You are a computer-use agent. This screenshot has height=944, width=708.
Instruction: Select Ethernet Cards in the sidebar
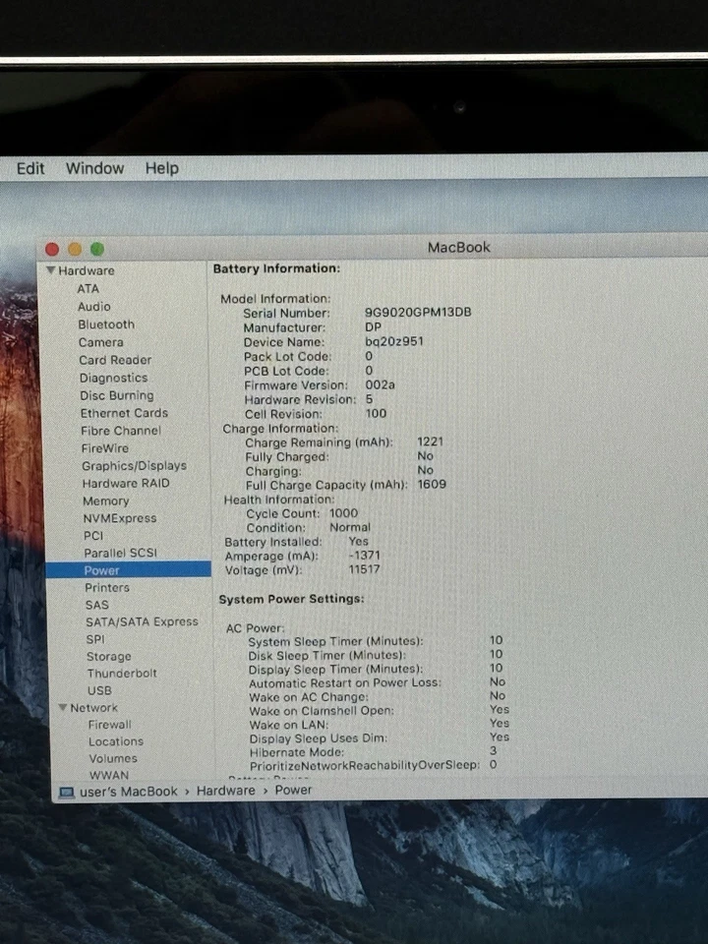[x=124, y=413]
